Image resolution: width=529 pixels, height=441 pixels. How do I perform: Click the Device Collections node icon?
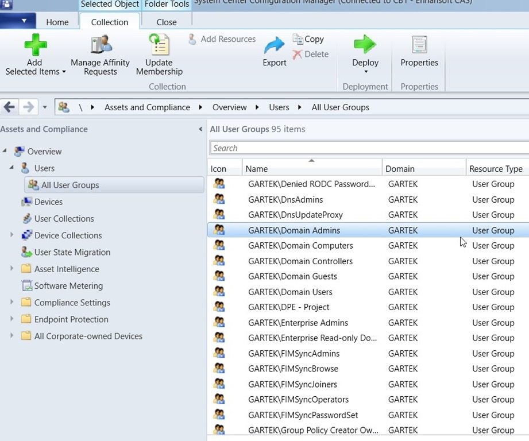click(26, 235)
